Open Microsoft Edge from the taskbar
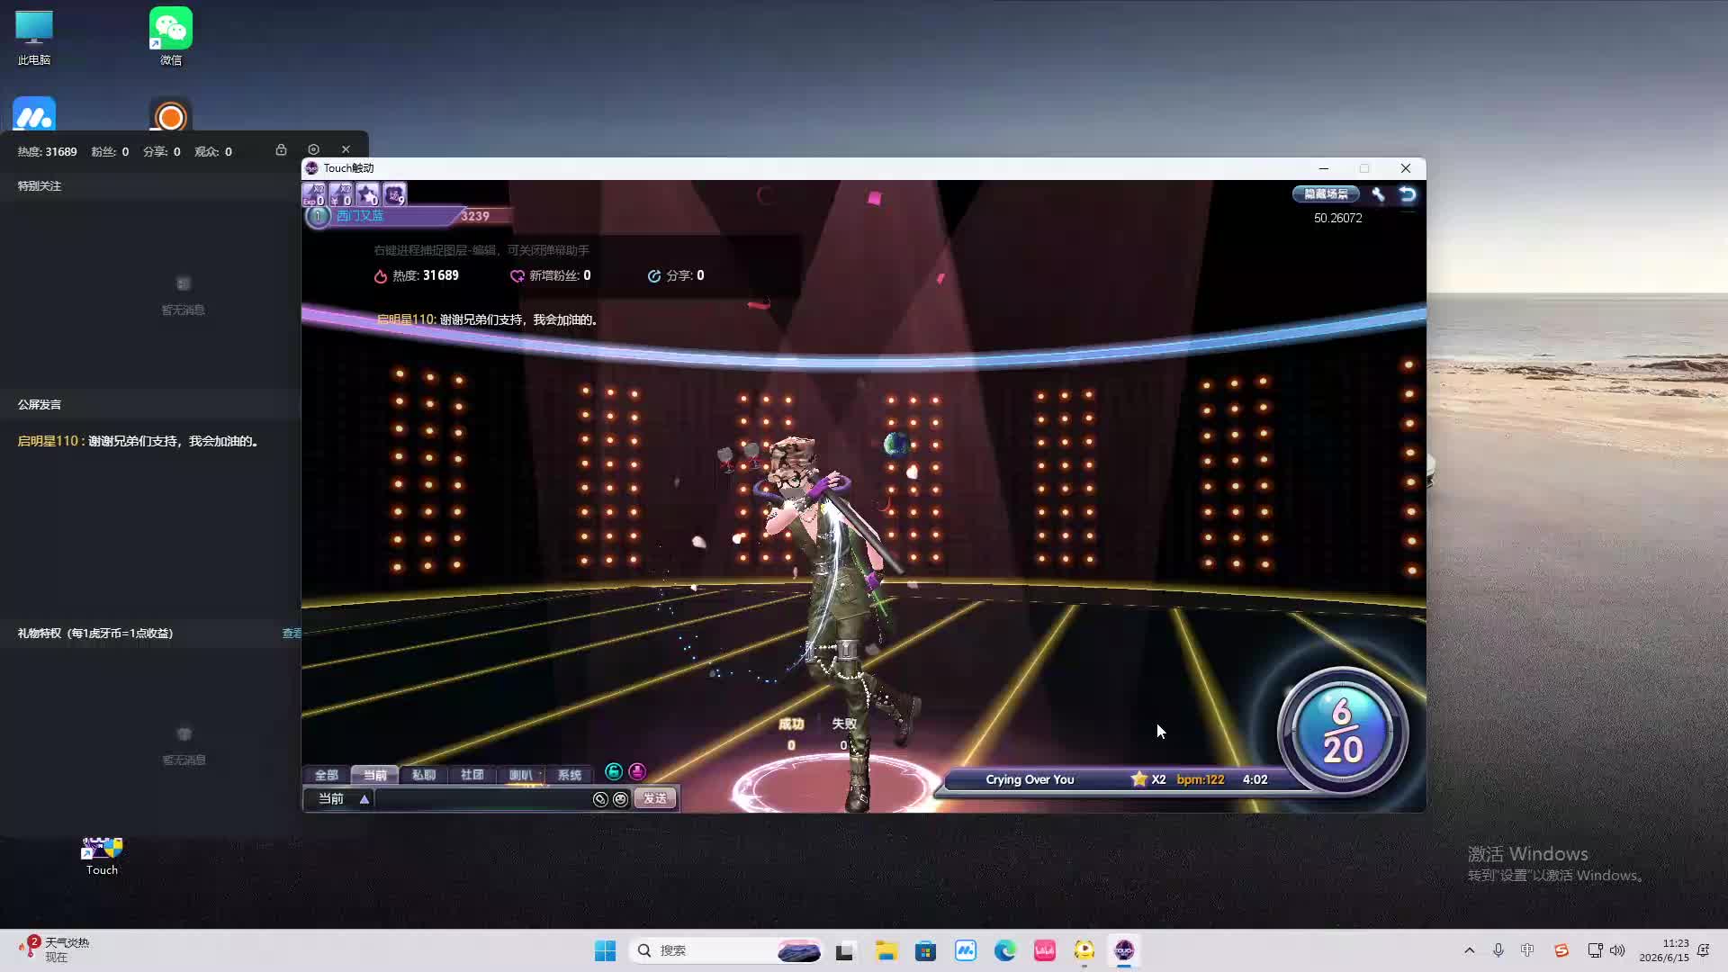This screenshot has height=972, width=1728. pyautogui.click(x=1005, y=950)
